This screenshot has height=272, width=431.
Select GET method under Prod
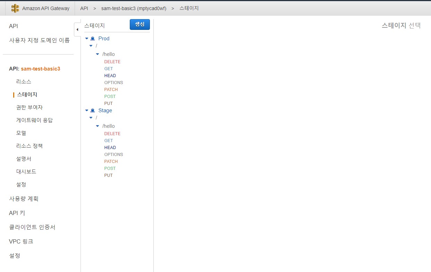coord(109,69)
